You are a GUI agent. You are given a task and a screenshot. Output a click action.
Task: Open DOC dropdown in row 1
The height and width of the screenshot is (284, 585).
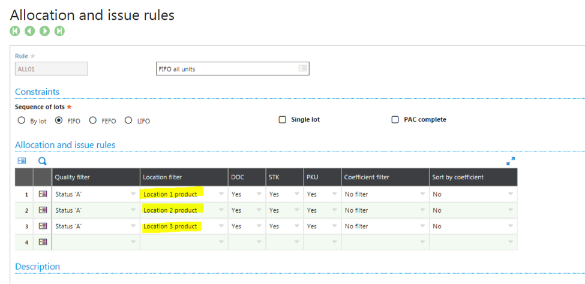259,194
